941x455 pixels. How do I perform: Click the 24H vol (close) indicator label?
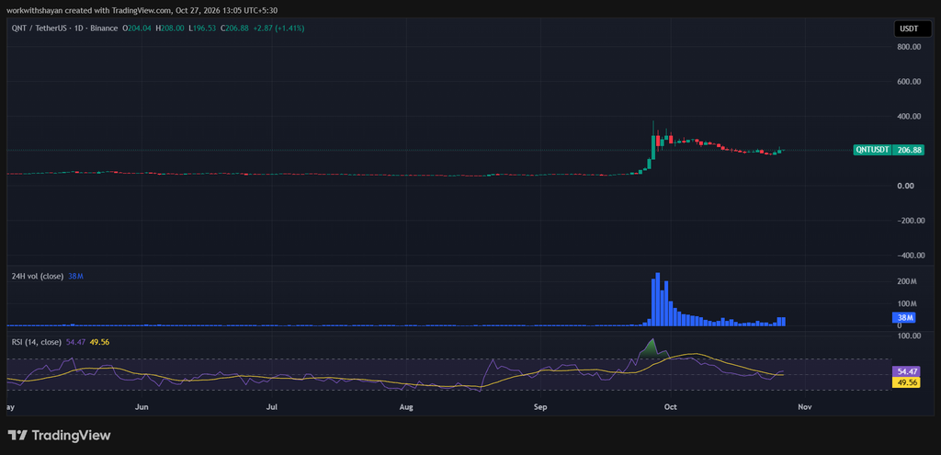pos(37,276)
